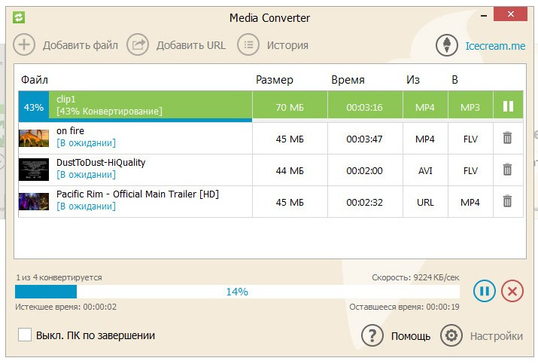Image resolution: width=538 pixels, height=364 pixels.
Task: Click the Время column header
Action: [x=348, y=80]
